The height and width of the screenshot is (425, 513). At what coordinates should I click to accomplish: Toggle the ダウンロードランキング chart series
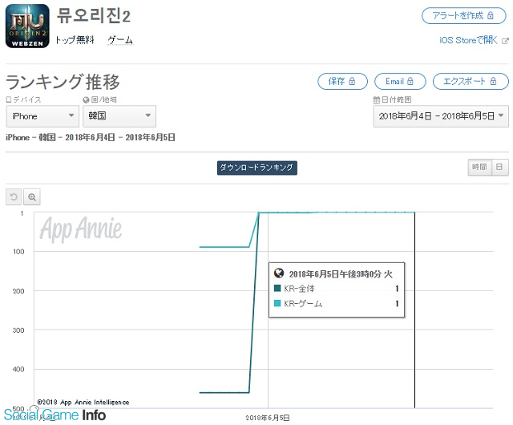point(256,168)
